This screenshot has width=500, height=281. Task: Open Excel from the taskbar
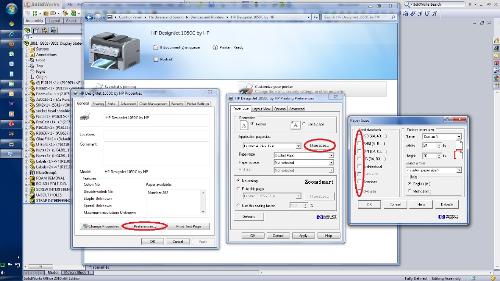pyautogui.click(x=11, y=54)
